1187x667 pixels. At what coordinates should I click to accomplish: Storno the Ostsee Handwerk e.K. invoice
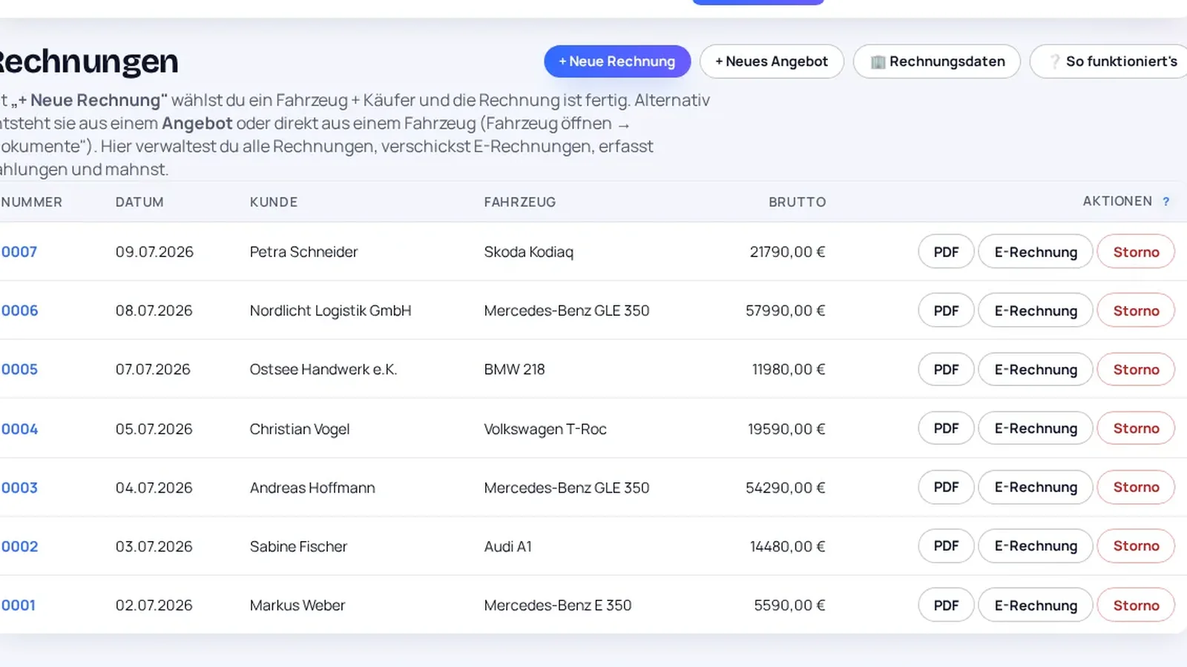point(1136,369)
